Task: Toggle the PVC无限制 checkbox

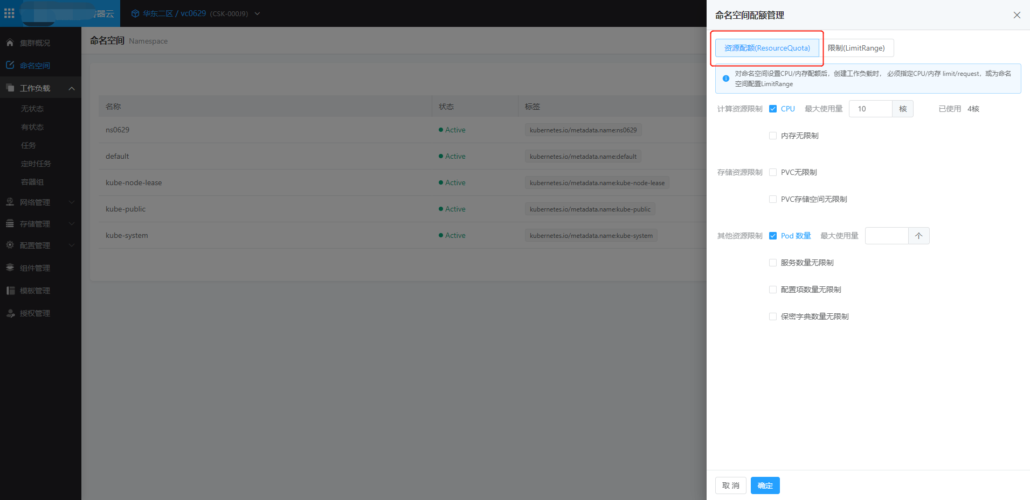Action: pyautogui.click(x=773, y=172)
